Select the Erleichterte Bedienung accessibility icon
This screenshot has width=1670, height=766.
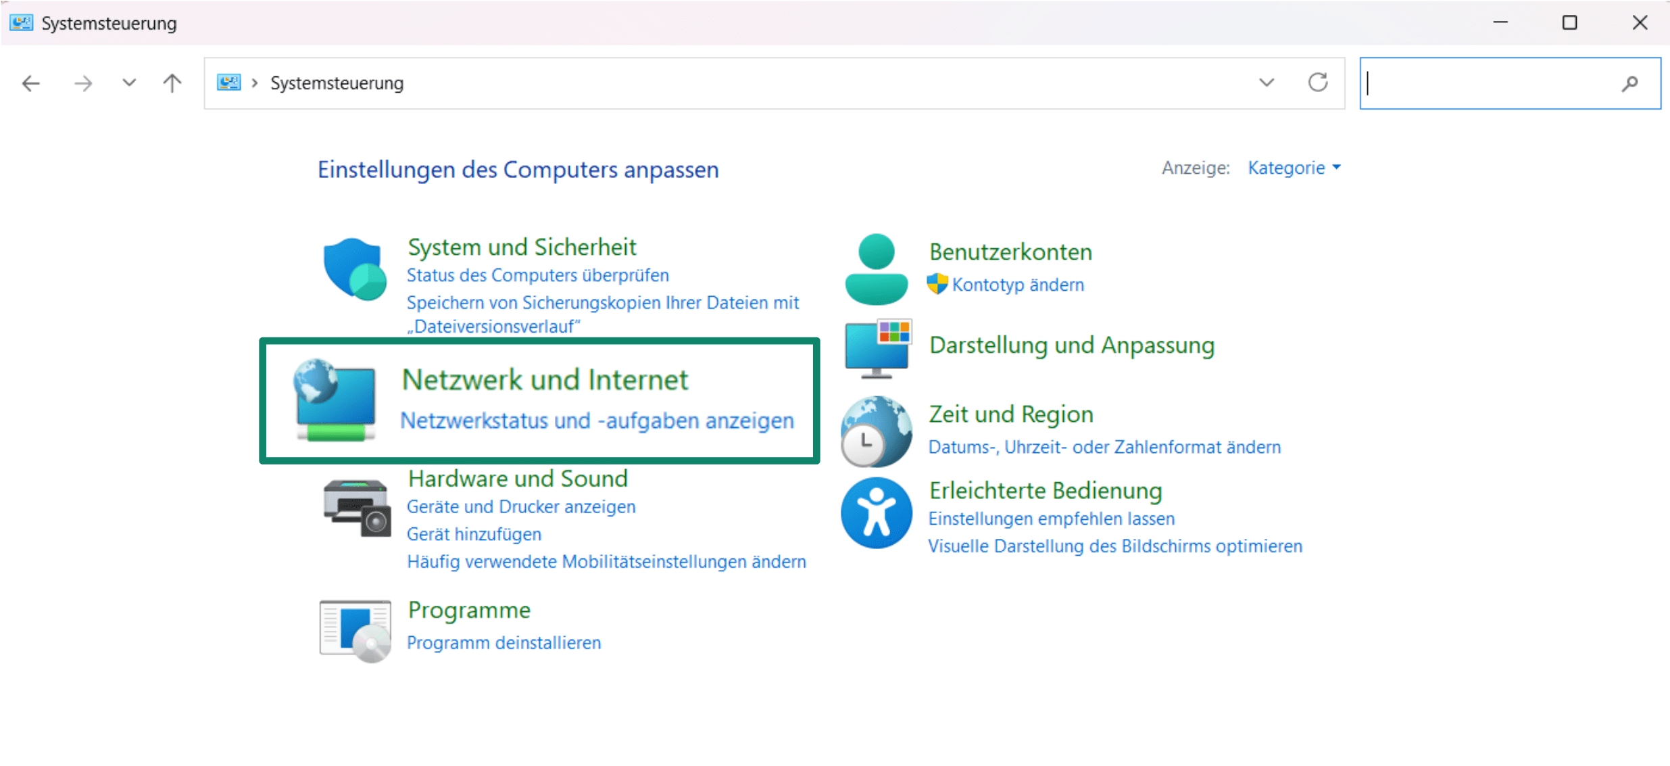pos(875,512)
